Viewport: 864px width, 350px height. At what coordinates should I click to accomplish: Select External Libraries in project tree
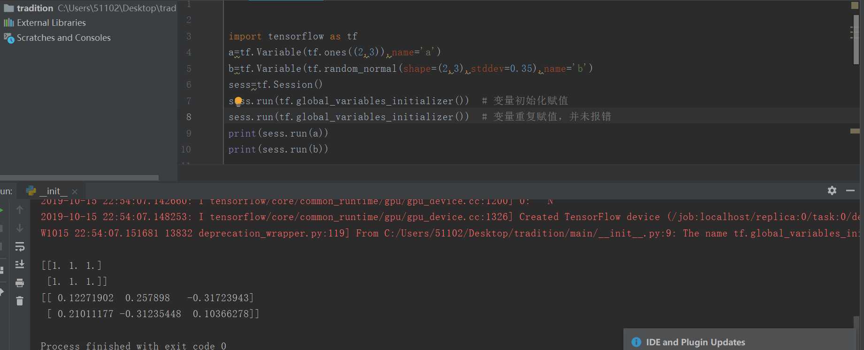(51, 23)
